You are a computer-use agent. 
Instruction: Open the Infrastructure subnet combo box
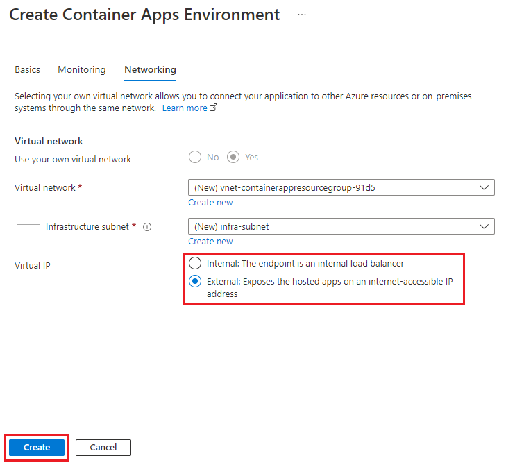[x=333, y=226]
